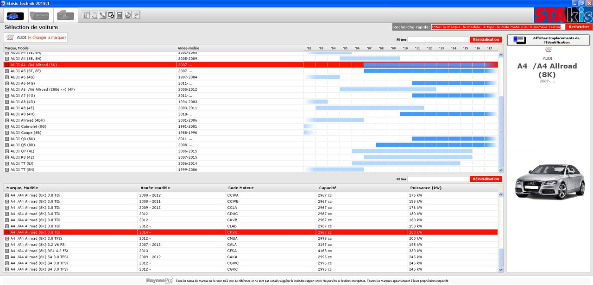Screen dimensions: 593x285
Task: Click the globe icon in toolbar
Action: pos(128,15)
